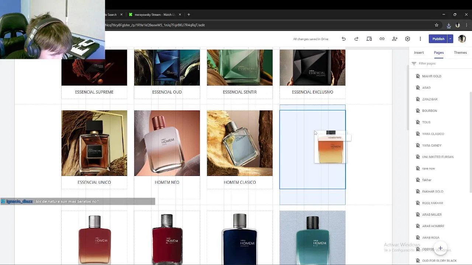The width and height of the screenshot is (472, 265).
Task: Select the BOURBON page
Action: 429,111
